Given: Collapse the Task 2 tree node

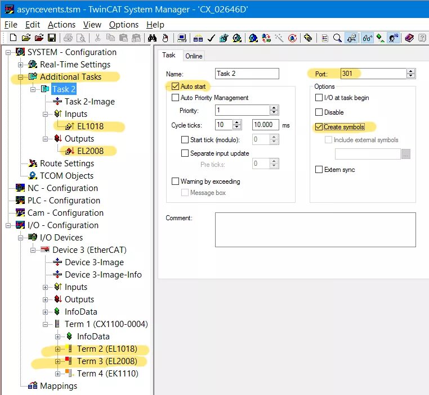Looking at the screenshot, I should coord(33,89).
